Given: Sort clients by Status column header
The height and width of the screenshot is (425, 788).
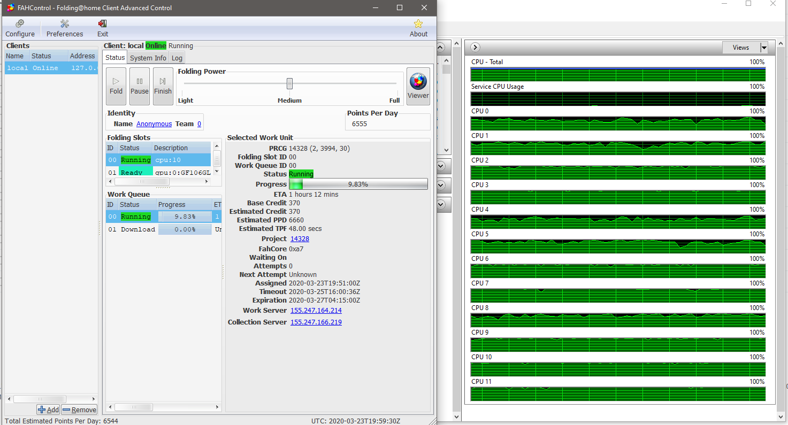Looking at the screenshot, I should pos(49,56).
